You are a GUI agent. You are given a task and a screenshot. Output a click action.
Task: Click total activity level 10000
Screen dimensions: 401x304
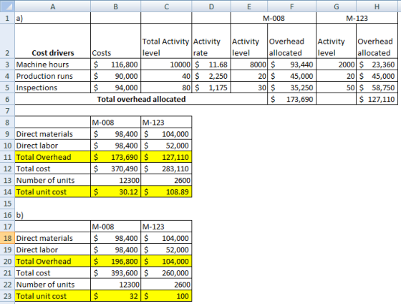click(166, 65)
